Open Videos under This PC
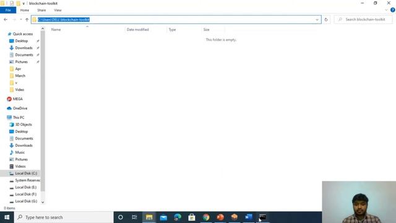 tap(20, 167)
